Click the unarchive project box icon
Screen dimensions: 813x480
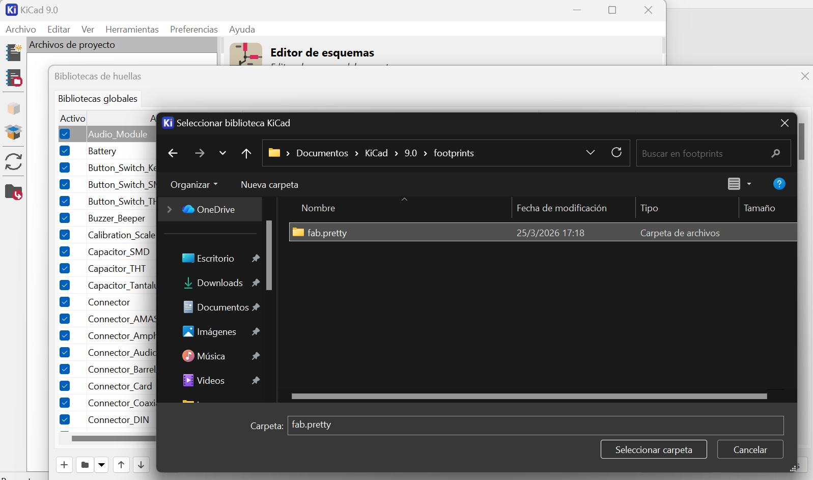coord(14,132)
